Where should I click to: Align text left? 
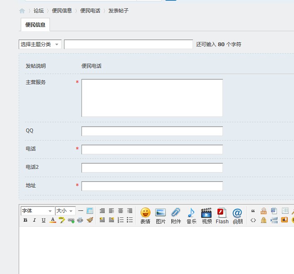[x=111, y=211]
